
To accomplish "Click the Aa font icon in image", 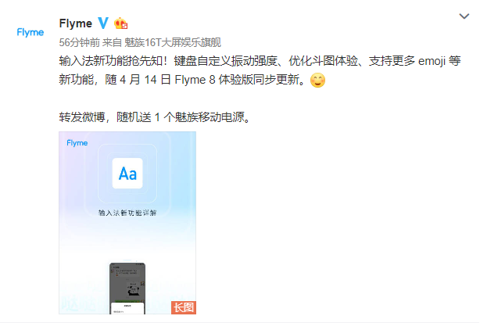I will pyautogui.click(x=127, y=174).
